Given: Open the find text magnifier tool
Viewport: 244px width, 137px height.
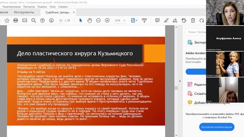Looking at the screenshot, I should pos(34,21).
